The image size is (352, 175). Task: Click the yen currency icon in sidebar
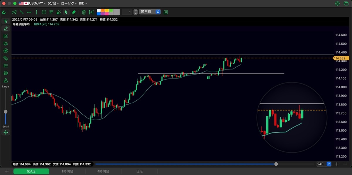pyautogui.click(x=6, y=51)
